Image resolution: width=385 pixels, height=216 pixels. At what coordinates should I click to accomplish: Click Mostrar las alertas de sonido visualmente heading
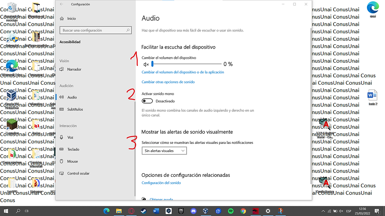[187, 132]
